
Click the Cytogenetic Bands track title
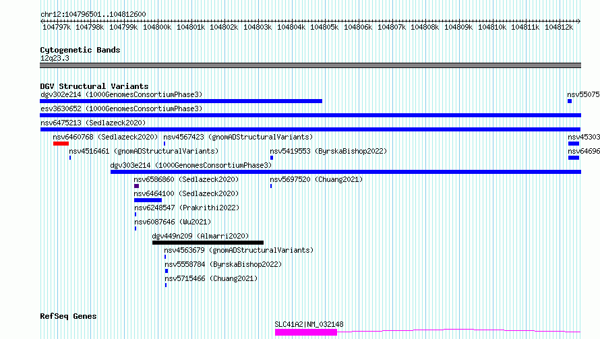point(80,50)
